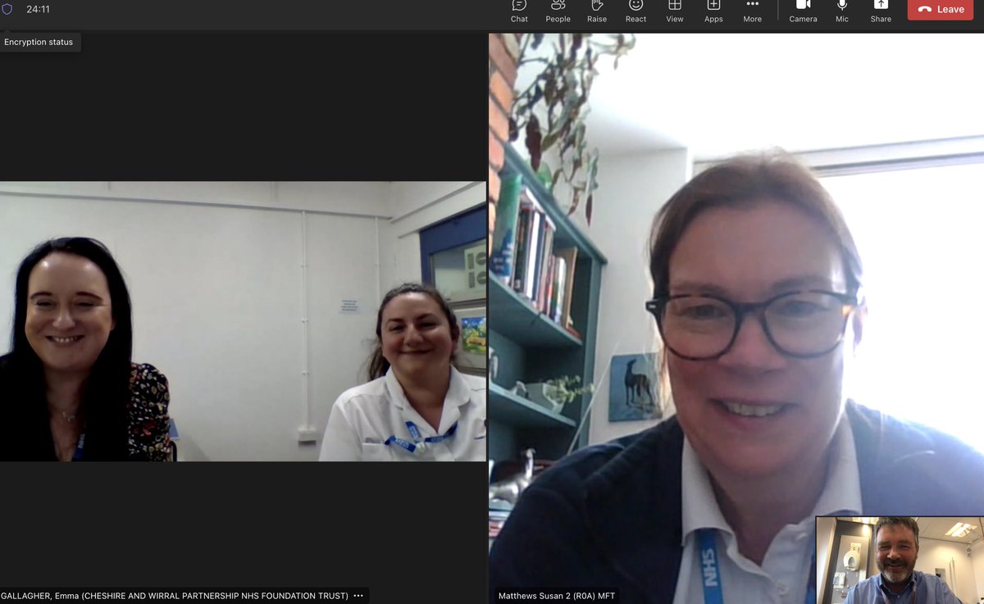Share your screen content
The image size is (984, 604).
click(x=881, y=11)
